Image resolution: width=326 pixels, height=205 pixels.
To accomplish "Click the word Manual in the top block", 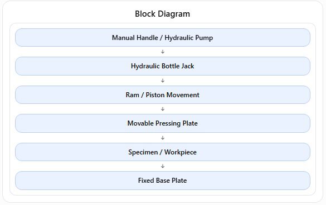I will pyautogui.click(x=123, y=38).
